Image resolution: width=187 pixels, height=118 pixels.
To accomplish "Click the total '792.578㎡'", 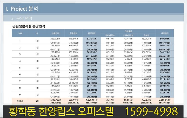I will click(146, 100).
